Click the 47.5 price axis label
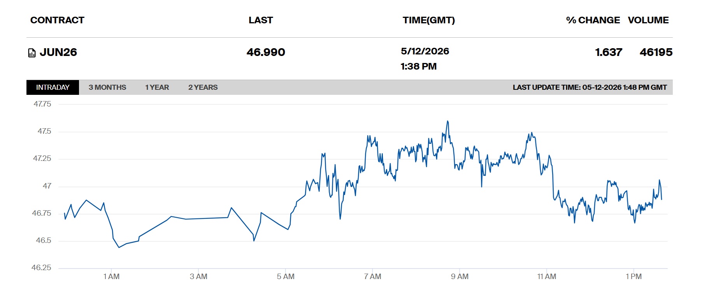Image resolution: width=707 pixels, height=295 pixels. [44, 131]
